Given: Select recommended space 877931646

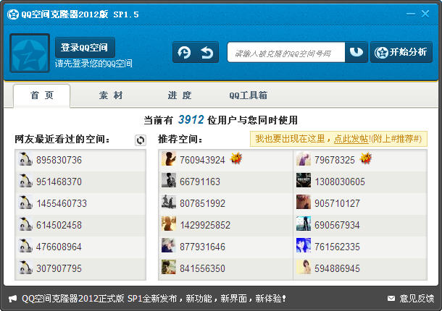Looking at the screenshot, I should pos(202,247).
